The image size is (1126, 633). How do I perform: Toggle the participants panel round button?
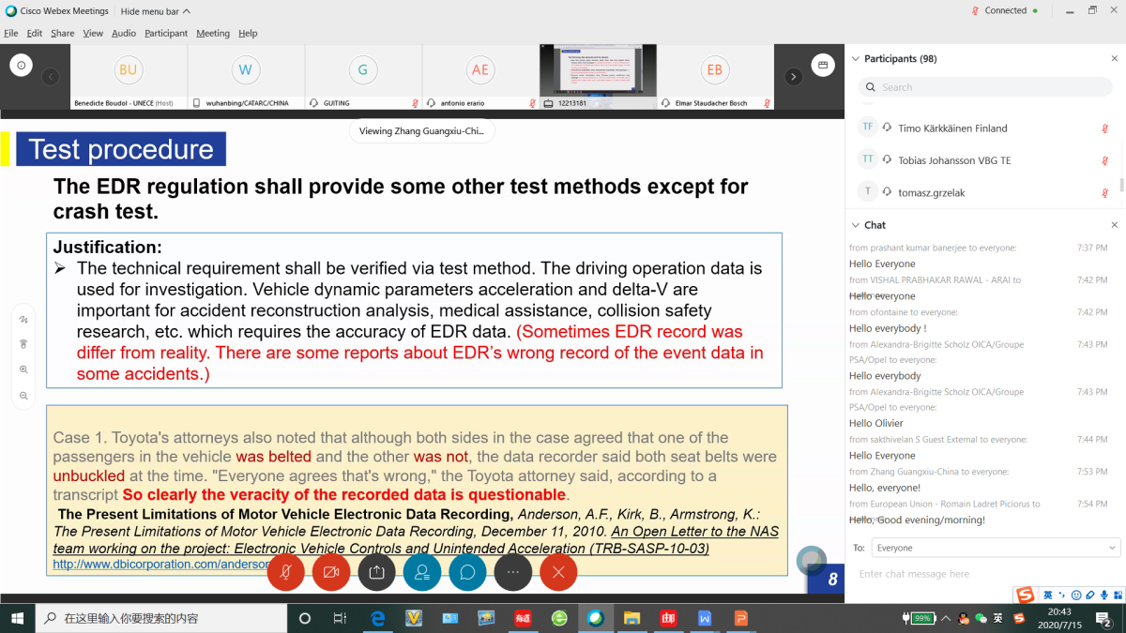coord(422,572)
